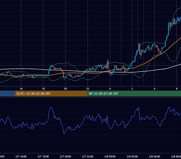Click the 22 hour axis label
This screenshot has height=159, width=181.
click(x=88, y=89)
